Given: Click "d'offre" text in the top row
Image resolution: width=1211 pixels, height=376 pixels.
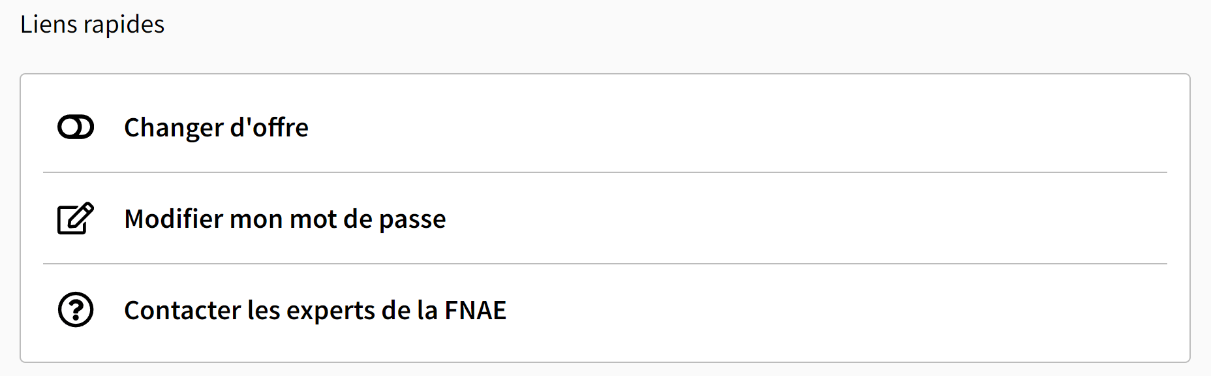Looking at the screenshot, I should (x=269, y=127).
